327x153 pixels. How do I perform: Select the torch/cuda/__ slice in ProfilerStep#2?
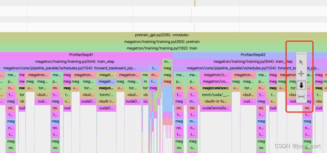point(216,95)
